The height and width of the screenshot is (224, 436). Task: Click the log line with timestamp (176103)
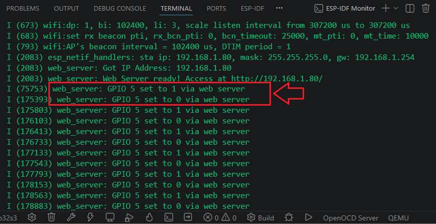click(x=128, y=121)
